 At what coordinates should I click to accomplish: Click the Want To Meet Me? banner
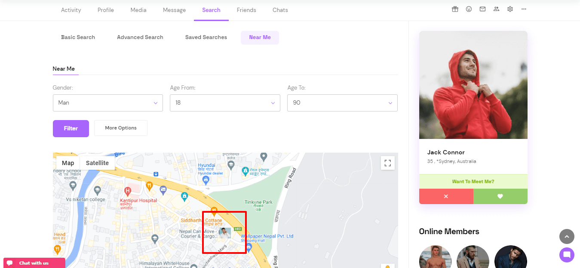coord(473,181)
